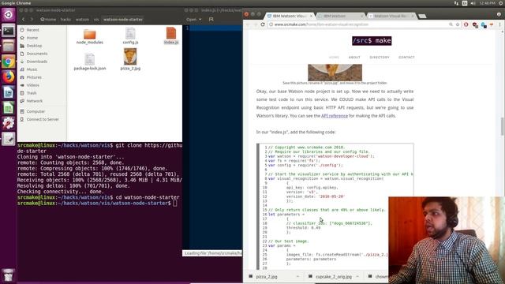Screen dimensions: 505x284
Task: Expand pizza_2.jpg download options arrow
Action: 297,277
